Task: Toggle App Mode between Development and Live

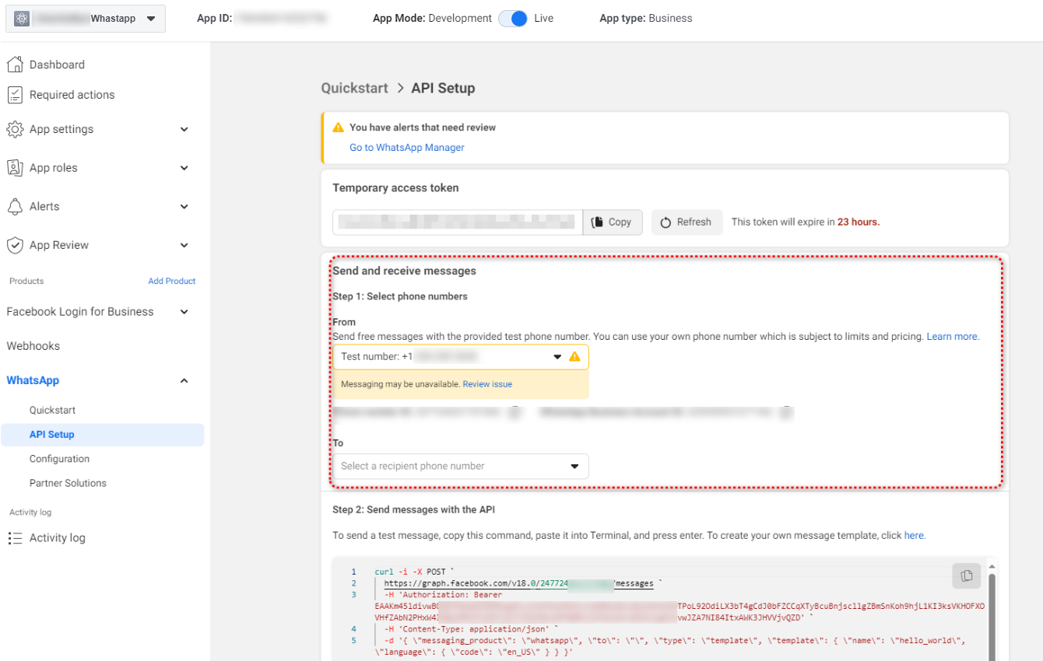Action: pyautogui.click(x=513, y=19)
